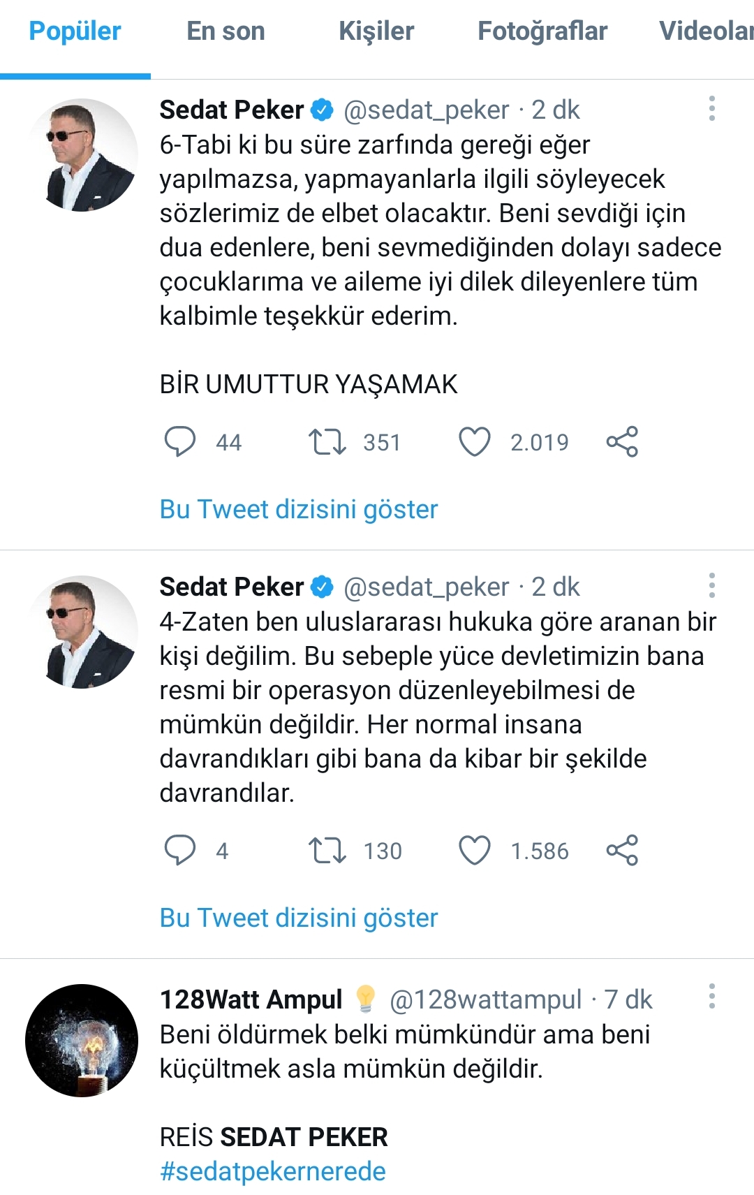Open more options on the 4-Zaten tweet
This screenshot has height=1195, width=754.
point(711,586)
